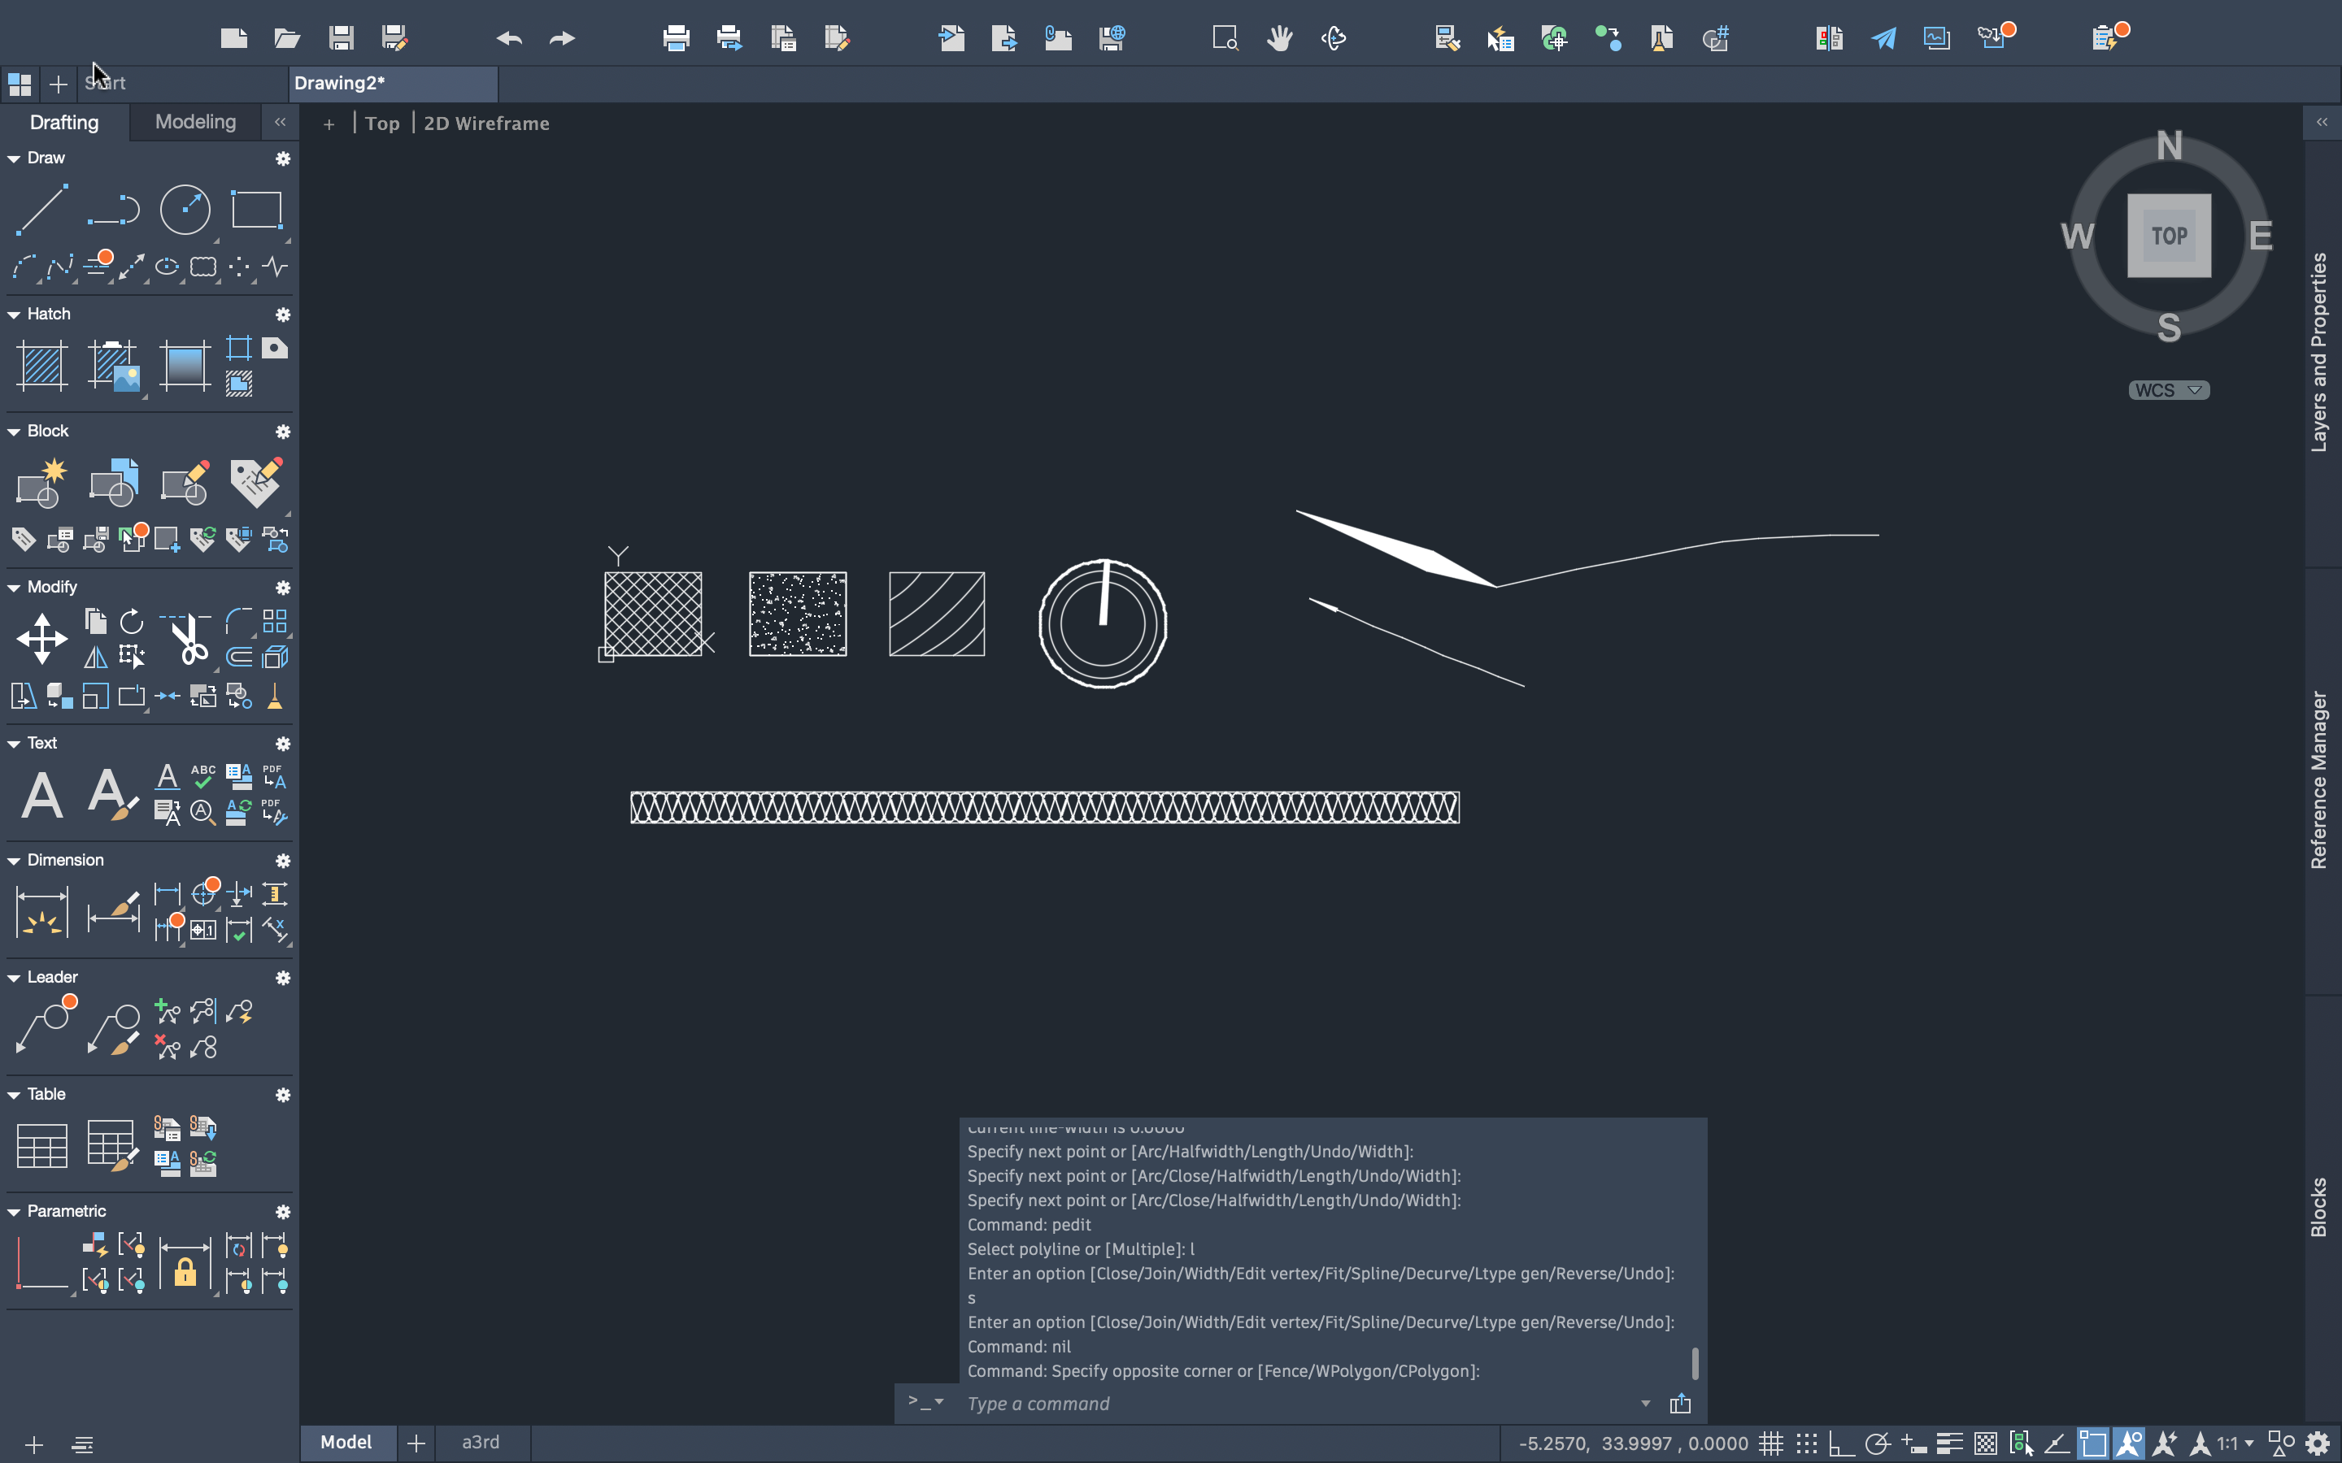Click the TOP face of ViewCube
Viewport: 2342px width, 1463px height.
pyautogui.click(x=2168, y=235)
